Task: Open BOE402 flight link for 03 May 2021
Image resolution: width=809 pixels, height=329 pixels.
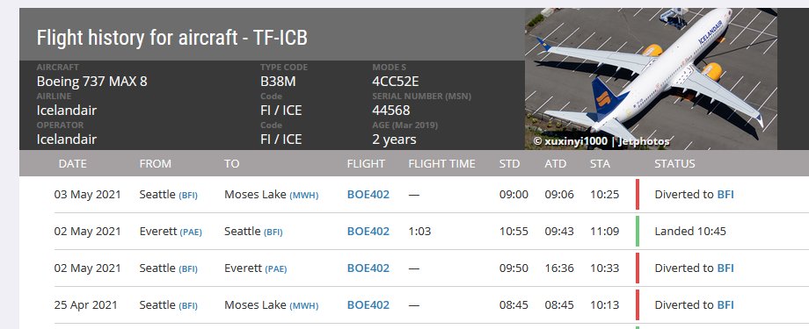Action: pos(368,195)
